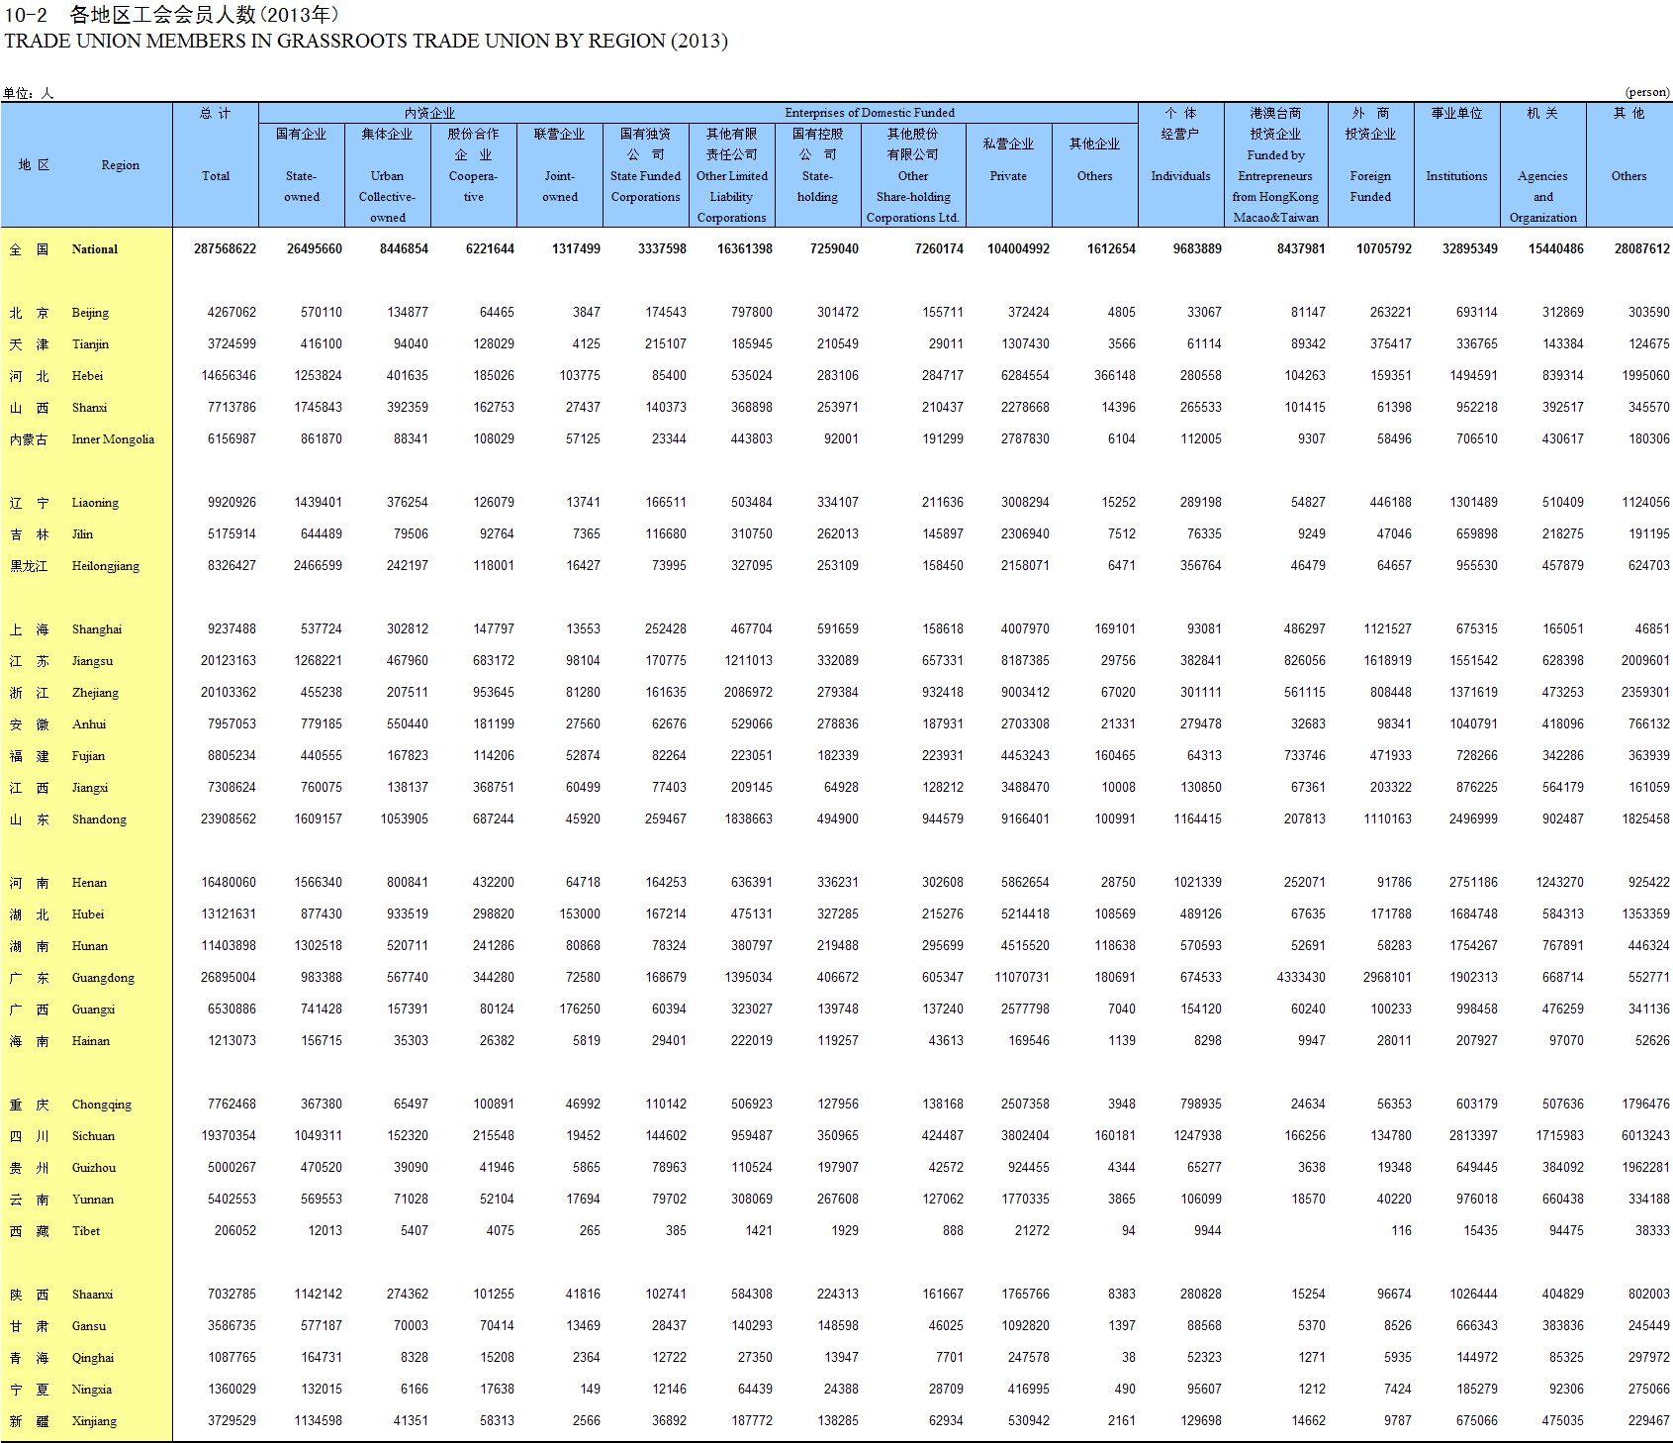Click the 'Institutions' column header

tap(1456, 176)
